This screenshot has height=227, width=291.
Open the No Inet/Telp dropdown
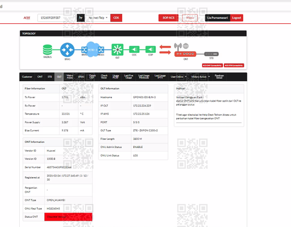[98, 18]
